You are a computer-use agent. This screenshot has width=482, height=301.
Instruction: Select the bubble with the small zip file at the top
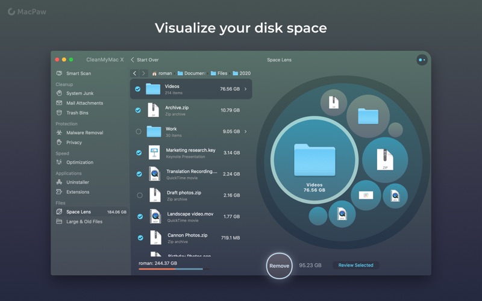334,102
